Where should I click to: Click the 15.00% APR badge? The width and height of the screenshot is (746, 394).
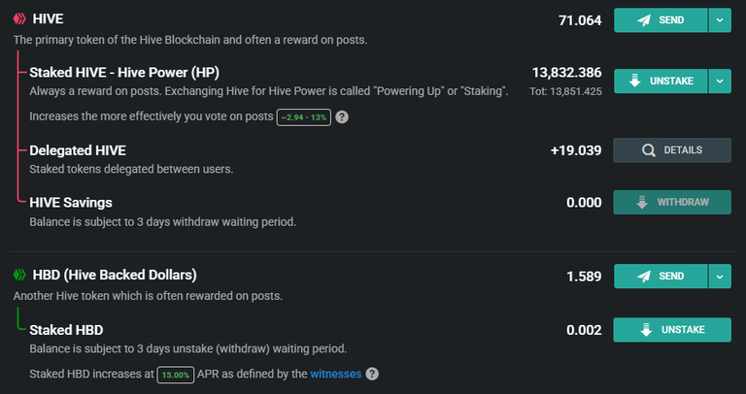176,375
